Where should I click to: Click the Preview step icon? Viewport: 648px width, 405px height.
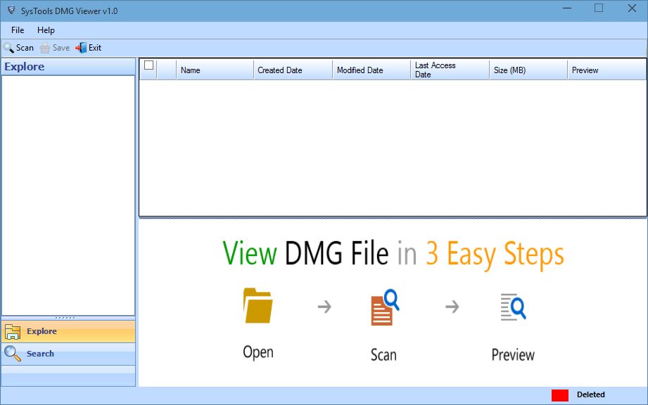coord(513,306)
